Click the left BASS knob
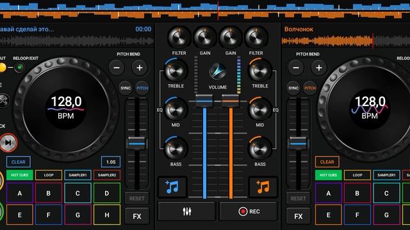This screenshot has height=230, width=410. 176,149
